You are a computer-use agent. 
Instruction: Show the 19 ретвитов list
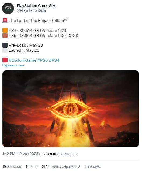tap(12, 166)
